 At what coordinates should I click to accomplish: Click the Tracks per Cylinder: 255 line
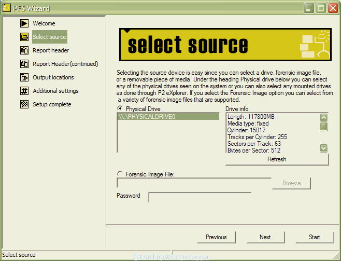(x=257, y=137)
